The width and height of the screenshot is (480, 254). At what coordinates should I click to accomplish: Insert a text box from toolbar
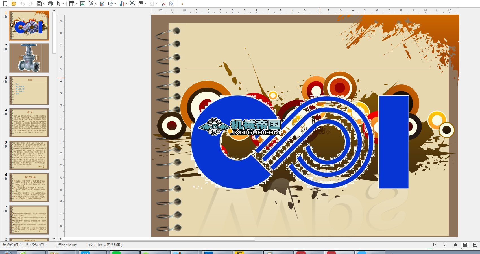[x=141, y=4]
